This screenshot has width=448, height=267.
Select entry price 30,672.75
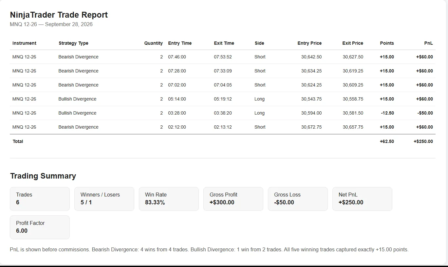click(311, 127)
